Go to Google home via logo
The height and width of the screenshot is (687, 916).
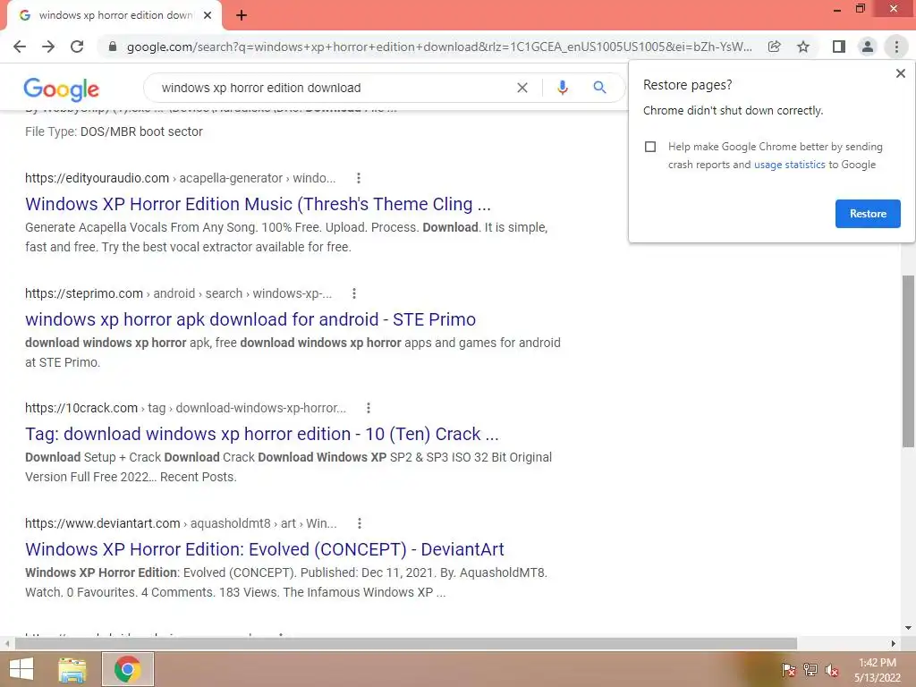click(x=62, y=89)
